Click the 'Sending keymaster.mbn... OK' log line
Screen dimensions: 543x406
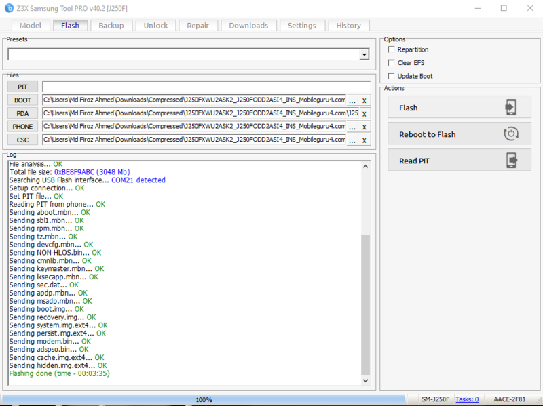(x=56, y=268)
